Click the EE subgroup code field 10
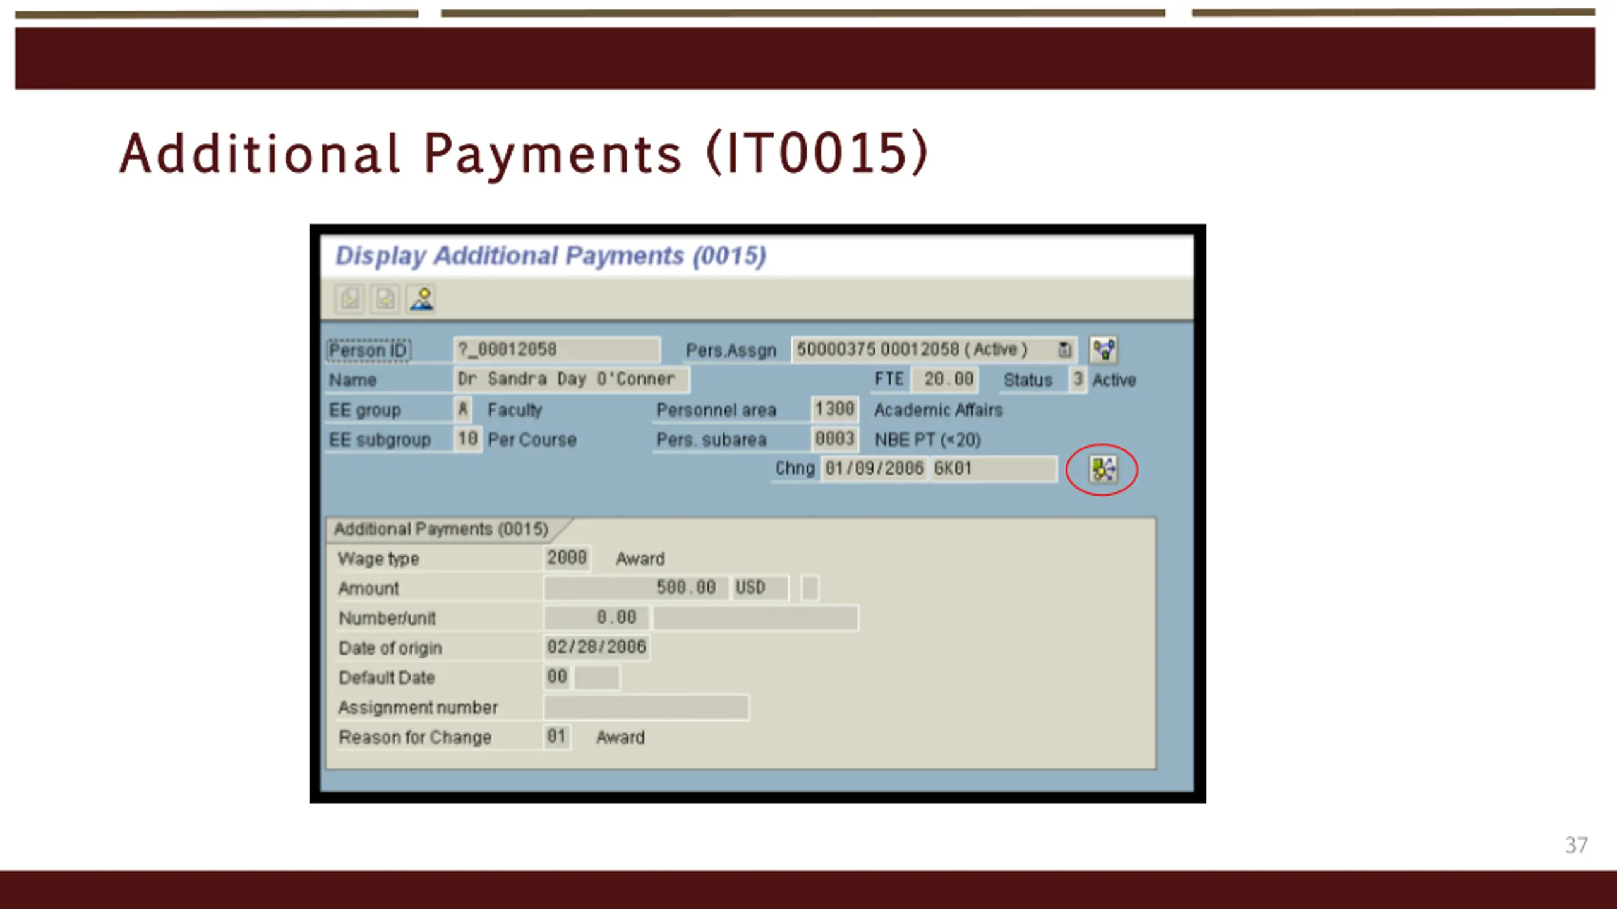1617x909 pixels. 467,439
